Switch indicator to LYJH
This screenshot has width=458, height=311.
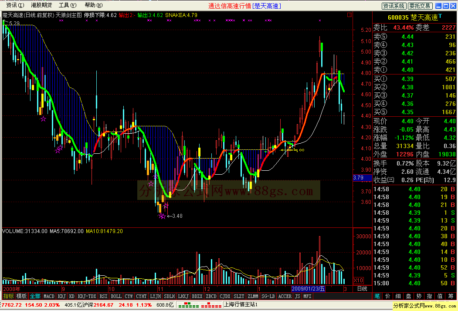(x=156, y=296)
